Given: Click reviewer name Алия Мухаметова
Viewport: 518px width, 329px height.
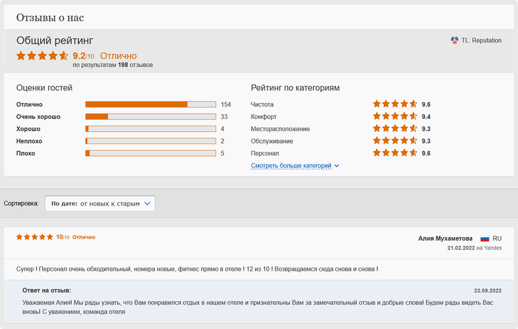Looking at the screenshot, I should [445, 238].
